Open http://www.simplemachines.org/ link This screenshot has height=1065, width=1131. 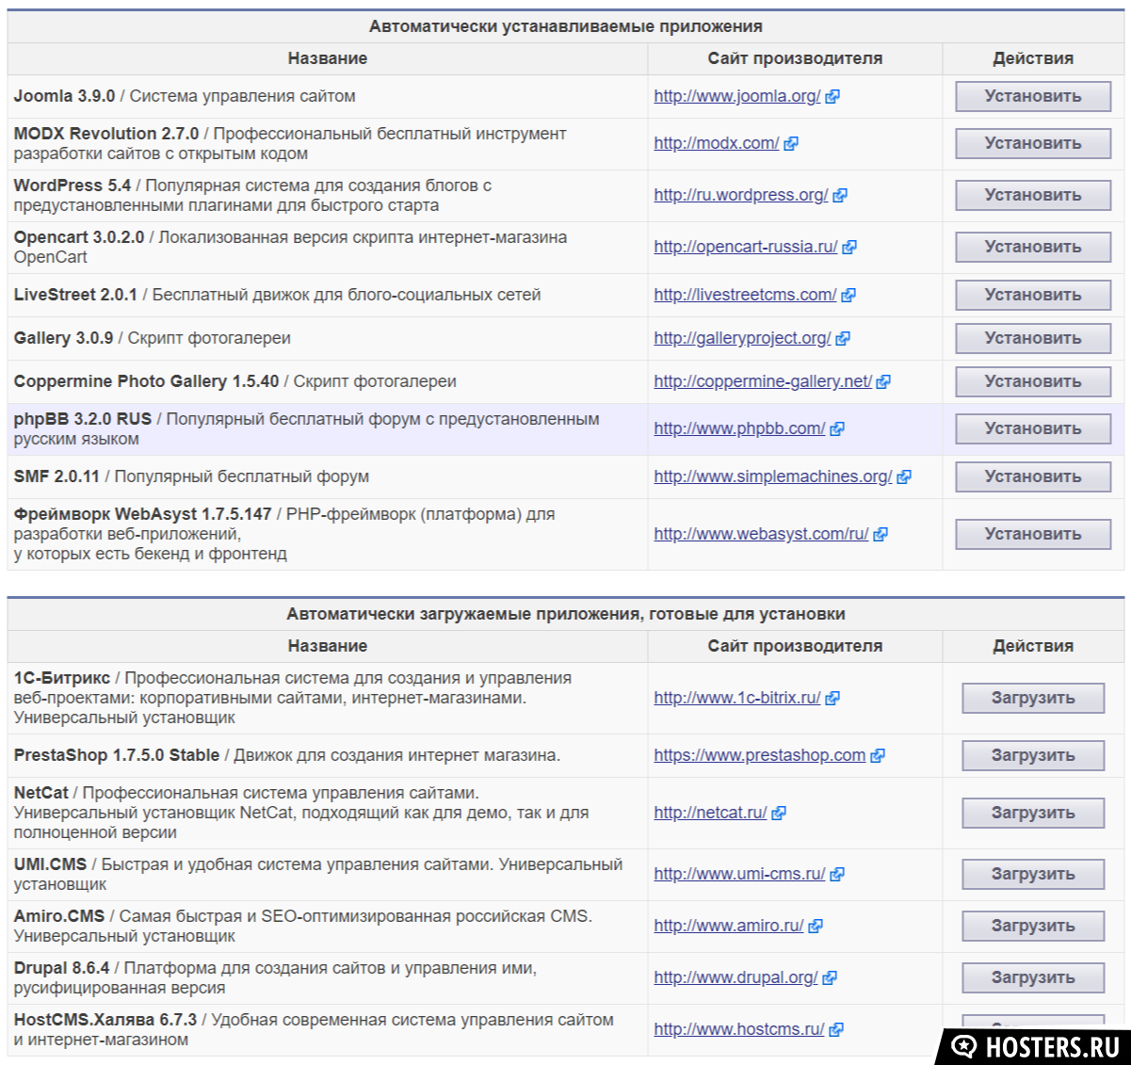click(x=773, y=476)
